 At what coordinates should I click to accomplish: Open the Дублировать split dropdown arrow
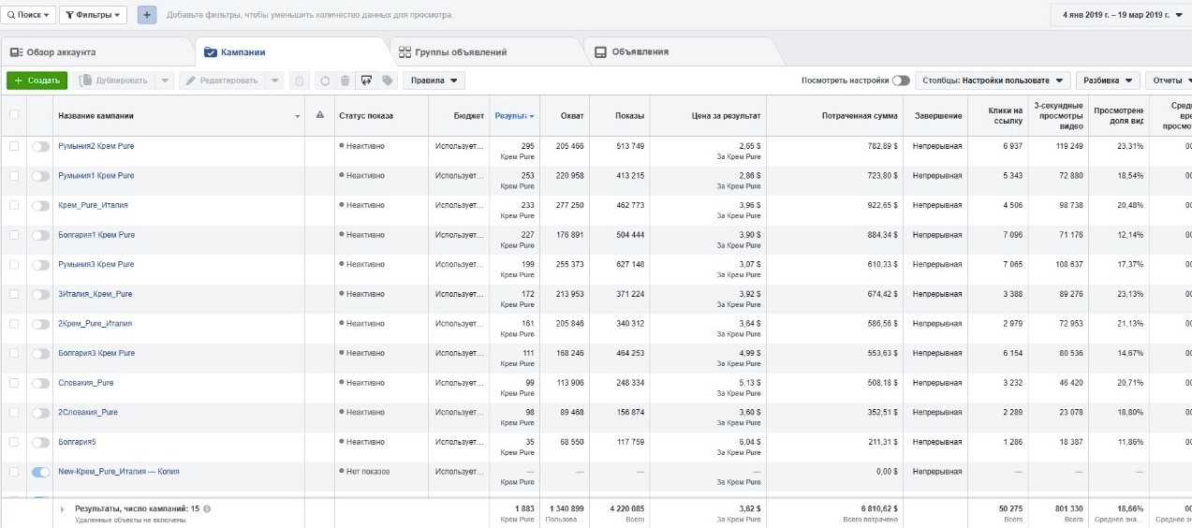164,81
